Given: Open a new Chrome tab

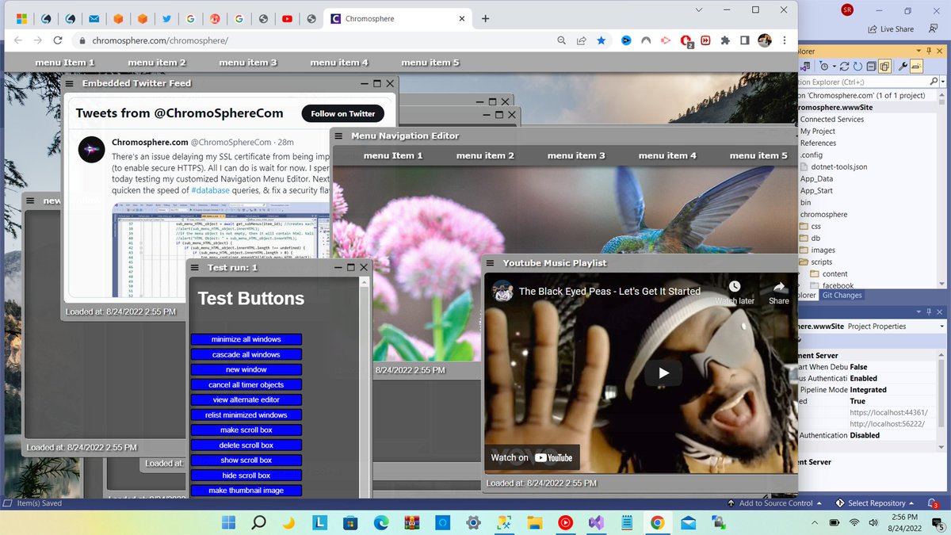Looking at the screenshot, I should [485, 18].
